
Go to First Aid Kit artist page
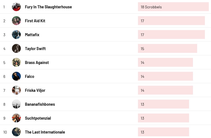coord(35,21)
